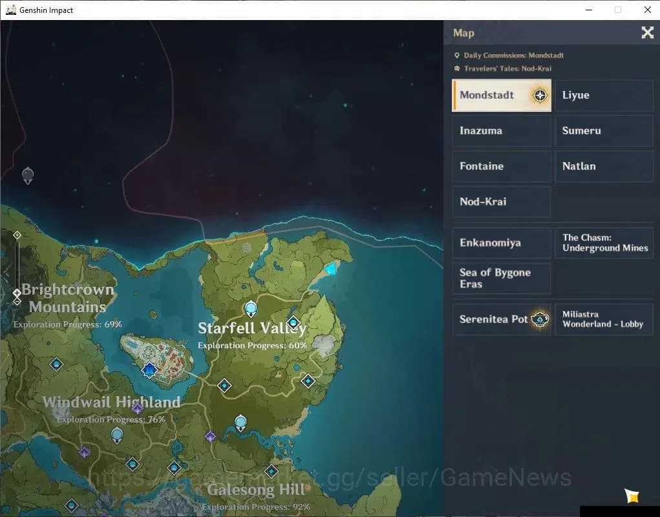Select the waypoint just above Galesong Hill label
660x517 pixels.
click(x=271, y=471)
